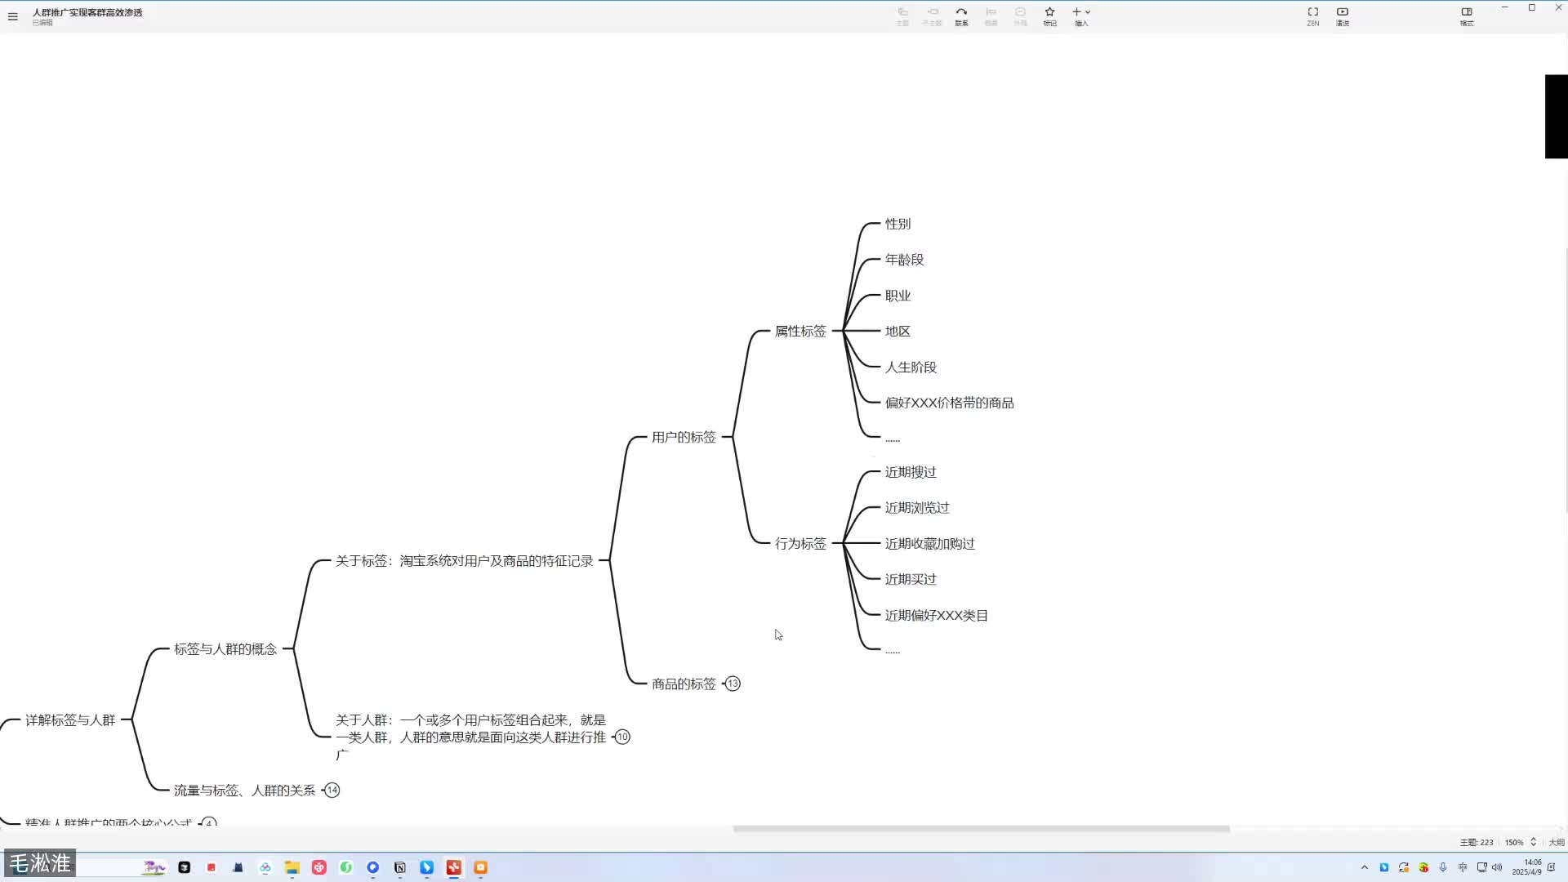The image size is (1568, 882).
Task: Toggle the system tray volume icon
Action: (1497, 867)
